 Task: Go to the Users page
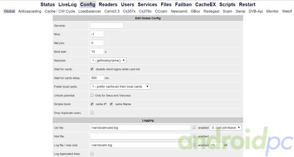(x=127, y=5)
